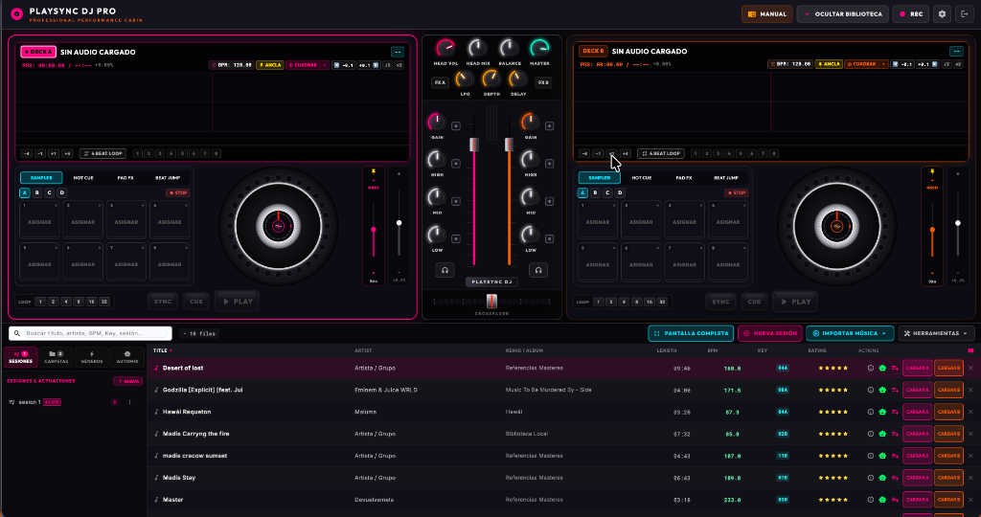
Task: Click Deck B minimize waveform button
Action: tap(956, 52)
